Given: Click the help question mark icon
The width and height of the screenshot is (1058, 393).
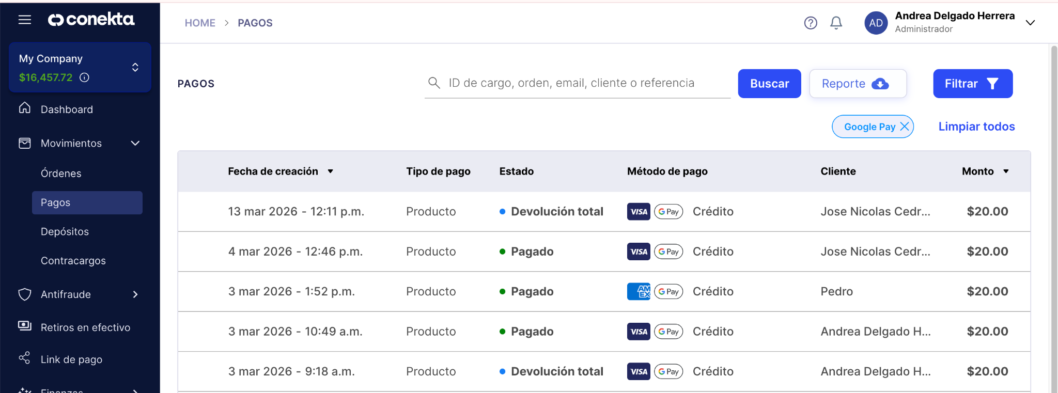Looking at the screenshot, I should click(811, 23).
